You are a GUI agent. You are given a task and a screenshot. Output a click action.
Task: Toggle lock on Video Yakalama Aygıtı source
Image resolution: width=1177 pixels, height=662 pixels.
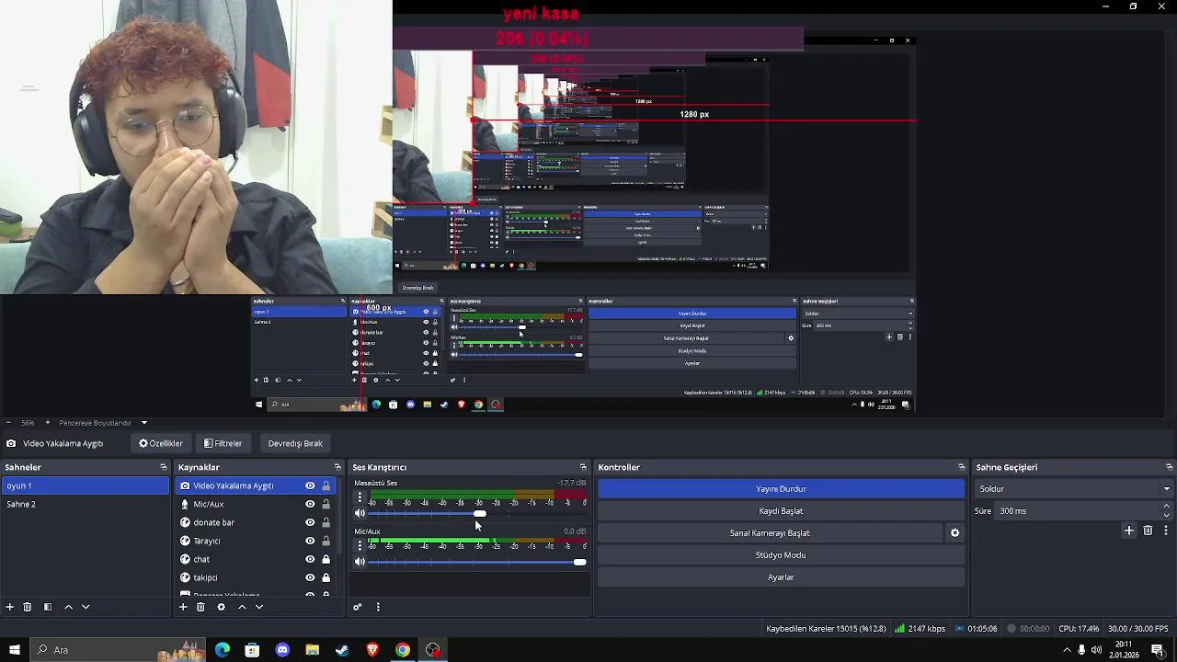[x=326, y=485]
